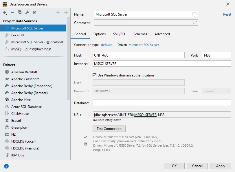Click the URL input field
235x172 pixels.
tap(161, 115)
